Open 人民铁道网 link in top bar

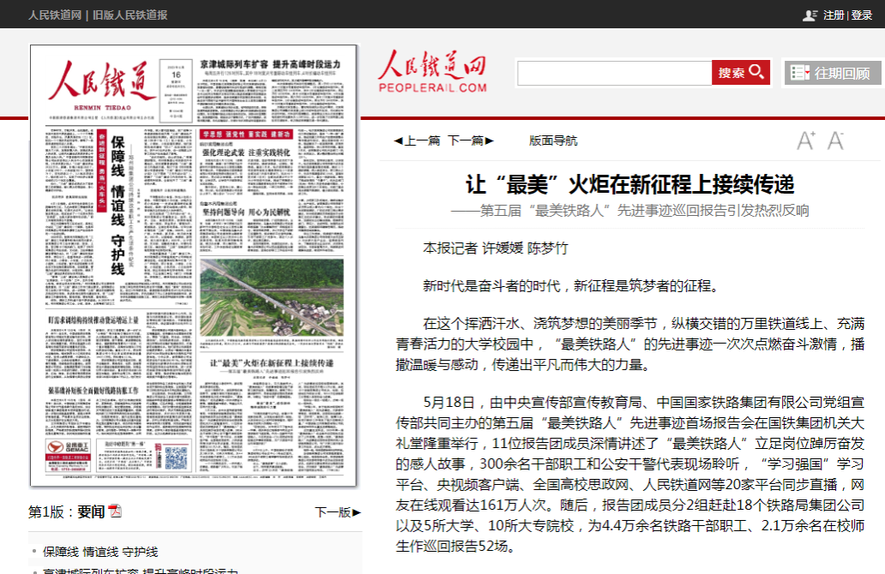pos(55,15)
